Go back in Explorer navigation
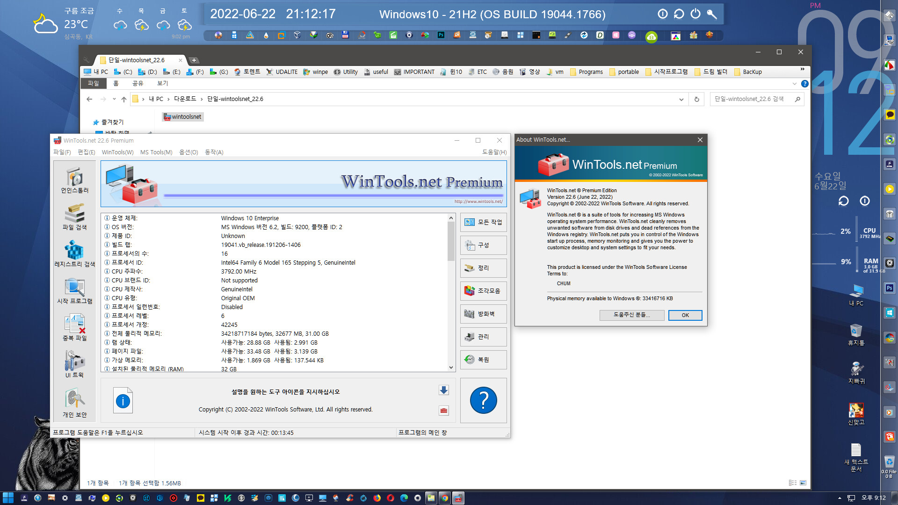 tap(89, 99)
